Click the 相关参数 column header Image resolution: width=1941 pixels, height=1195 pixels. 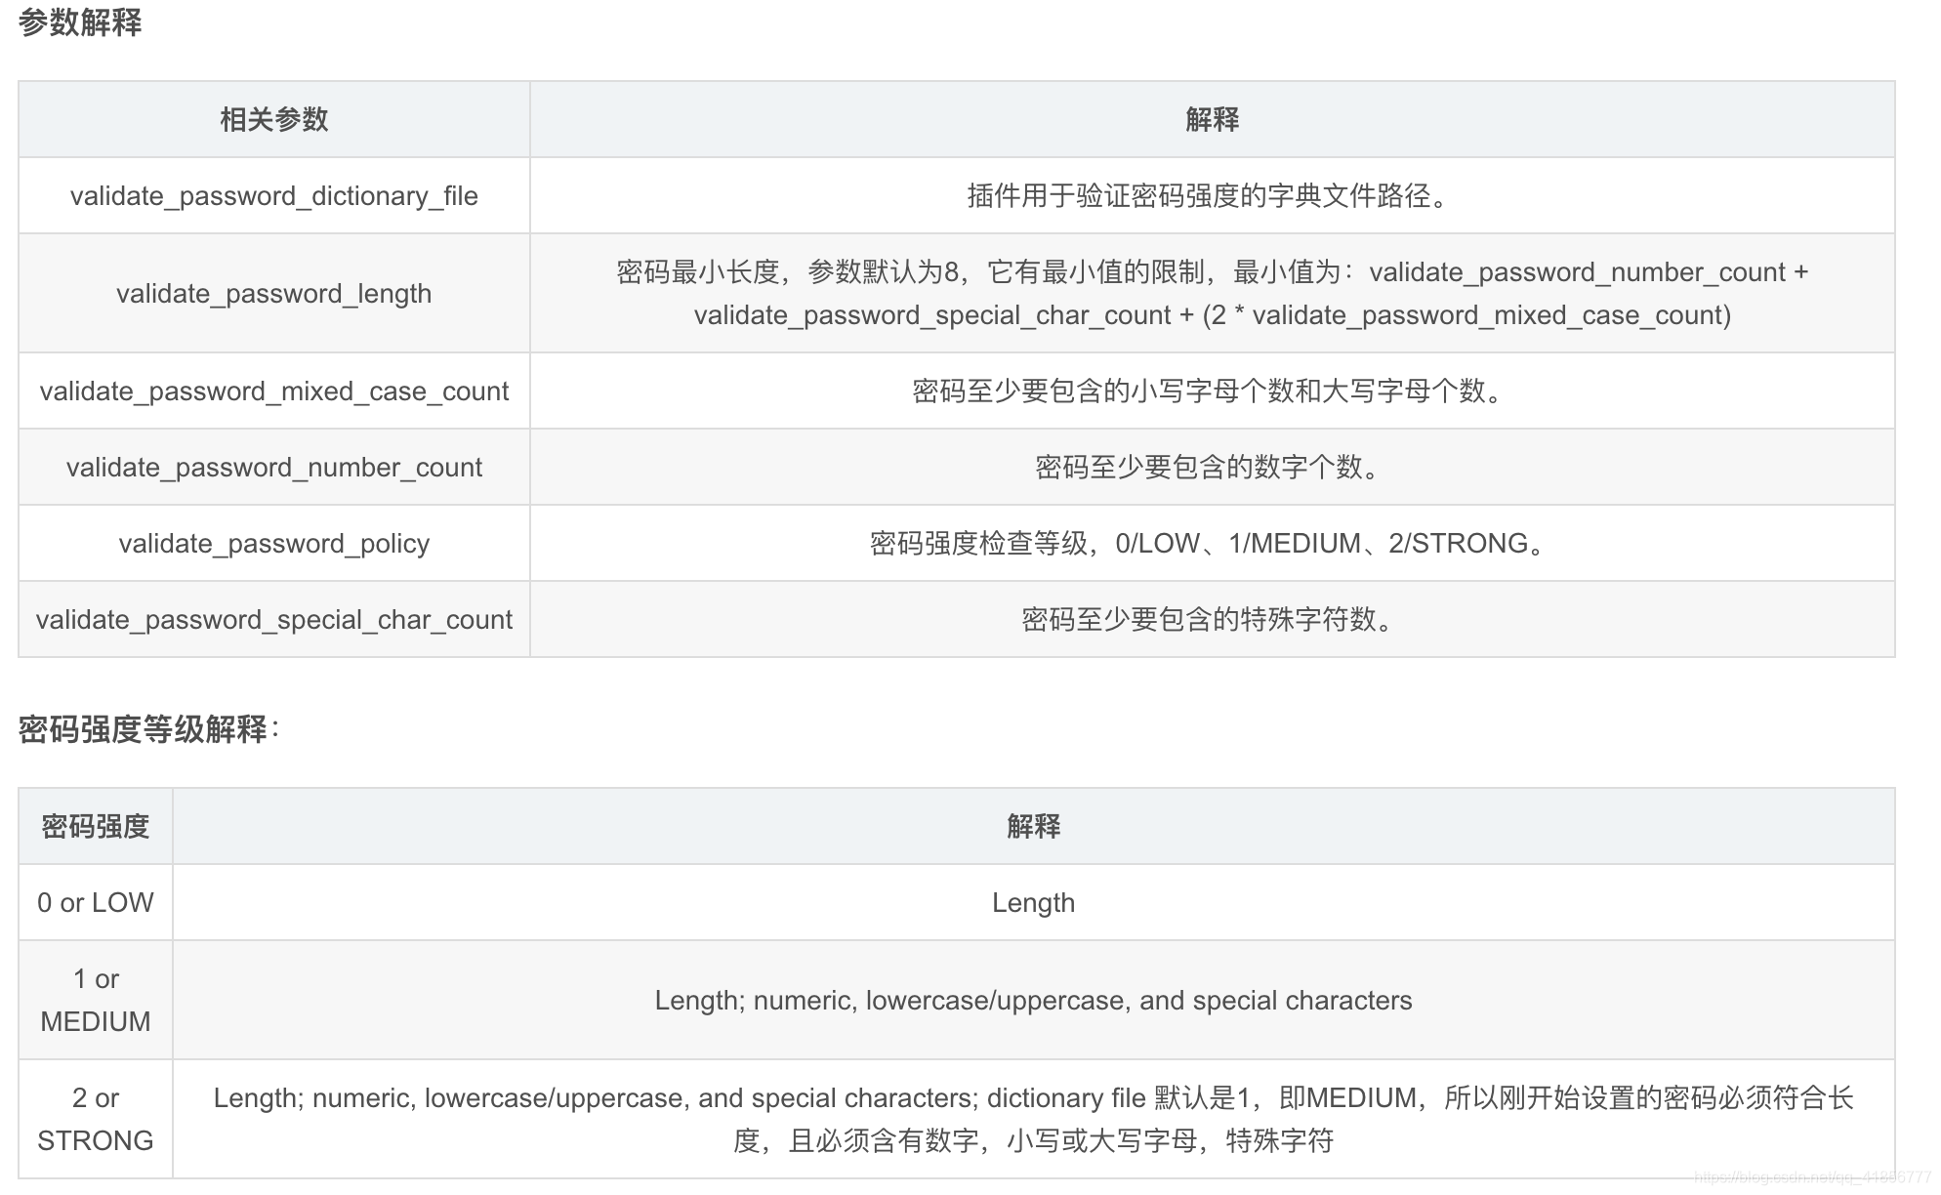[x=274, y=119]
